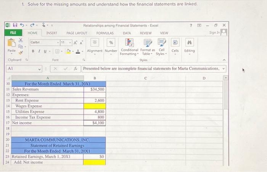
Task: Expand borders dropdown arrow
Action: tap(62, 51)
